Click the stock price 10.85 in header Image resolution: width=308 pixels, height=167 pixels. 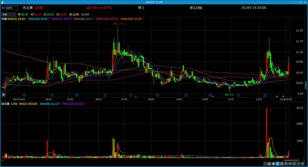39,7
